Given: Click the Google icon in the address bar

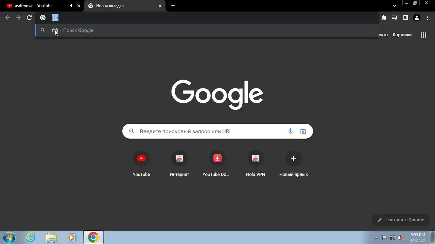Looking at the screenshot, I should pyautogui.click(x=43, y=18).
